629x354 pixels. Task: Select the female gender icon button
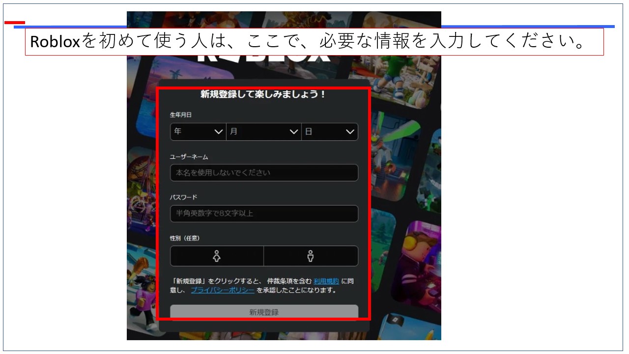[217, 256]
